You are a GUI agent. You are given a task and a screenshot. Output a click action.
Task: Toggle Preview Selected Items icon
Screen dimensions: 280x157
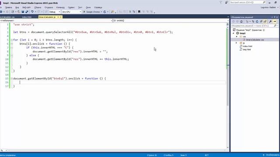[275, 21]
